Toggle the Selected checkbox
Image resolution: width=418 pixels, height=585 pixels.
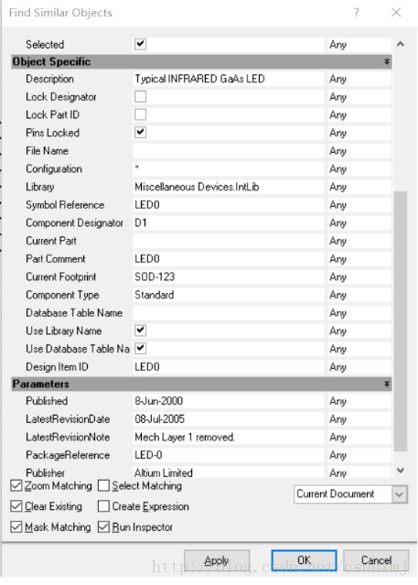(140, 44)
